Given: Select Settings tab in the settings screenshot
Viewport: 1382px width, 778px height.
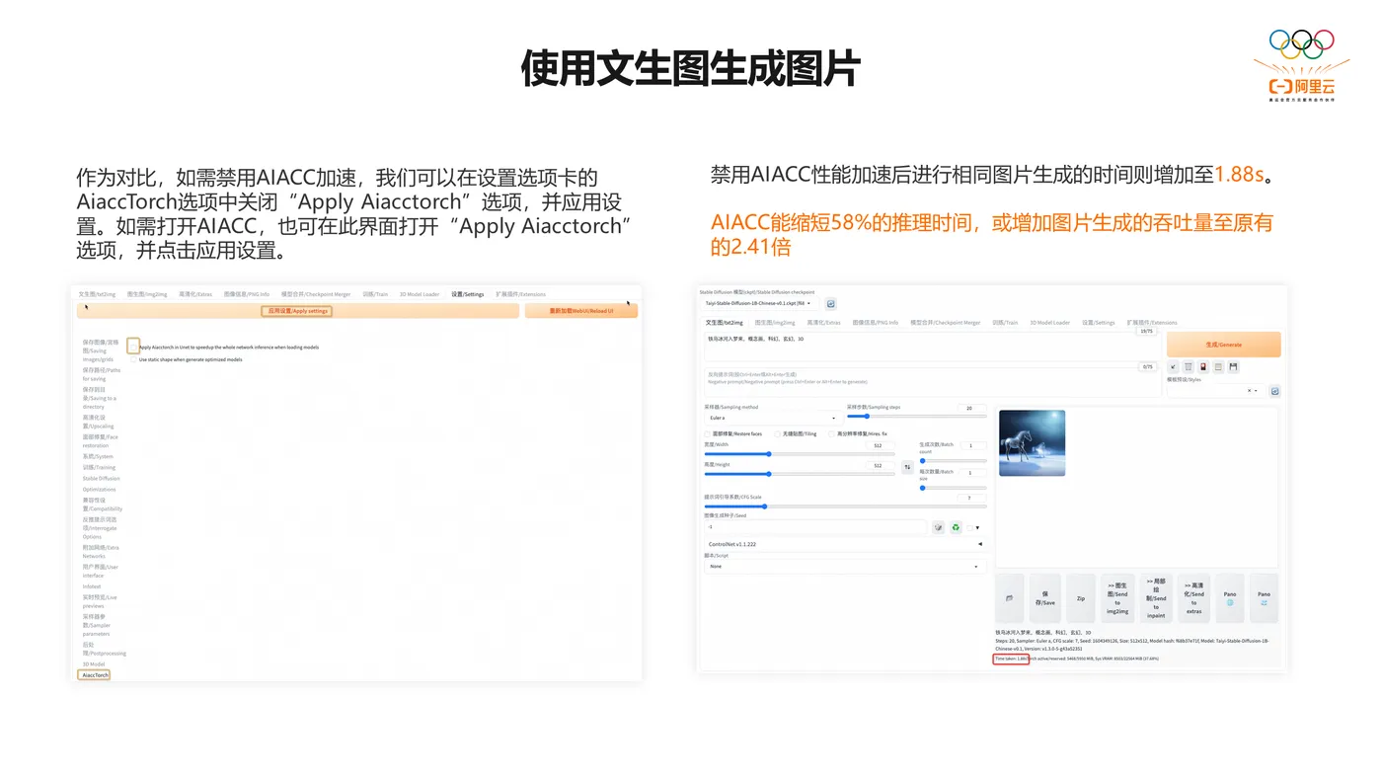Looking at the screenshot, I should (x=467, y=294).
